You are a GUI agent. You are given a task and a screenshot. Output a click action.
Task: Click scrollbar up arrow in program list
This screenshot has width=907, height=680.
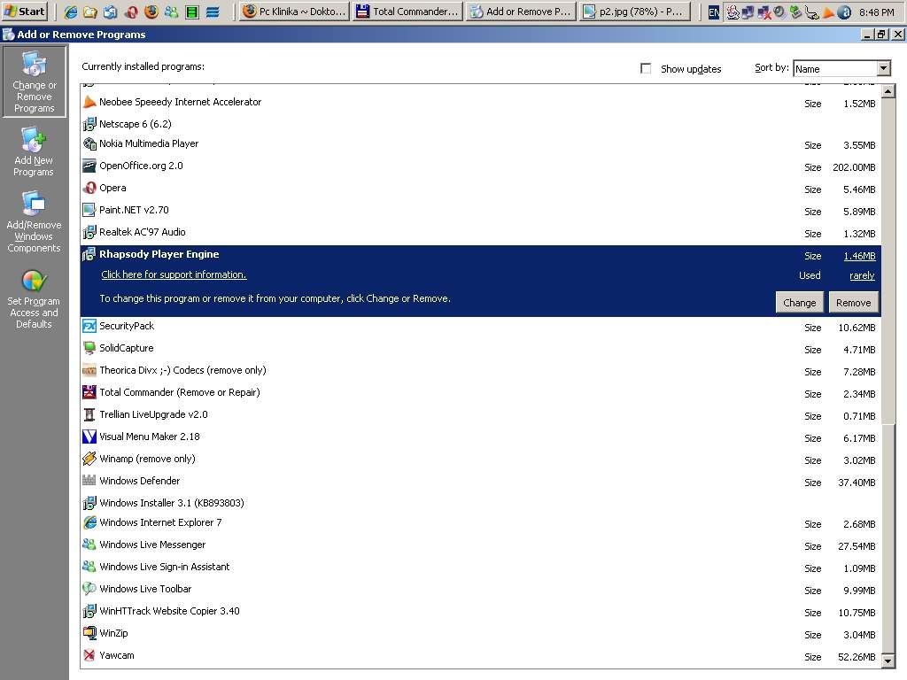click(x=888, y=91)
